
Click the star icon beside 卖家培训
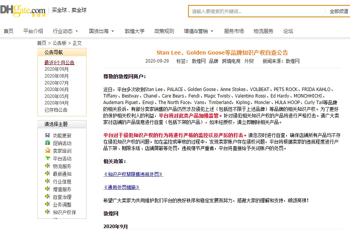tap(48, 151)
